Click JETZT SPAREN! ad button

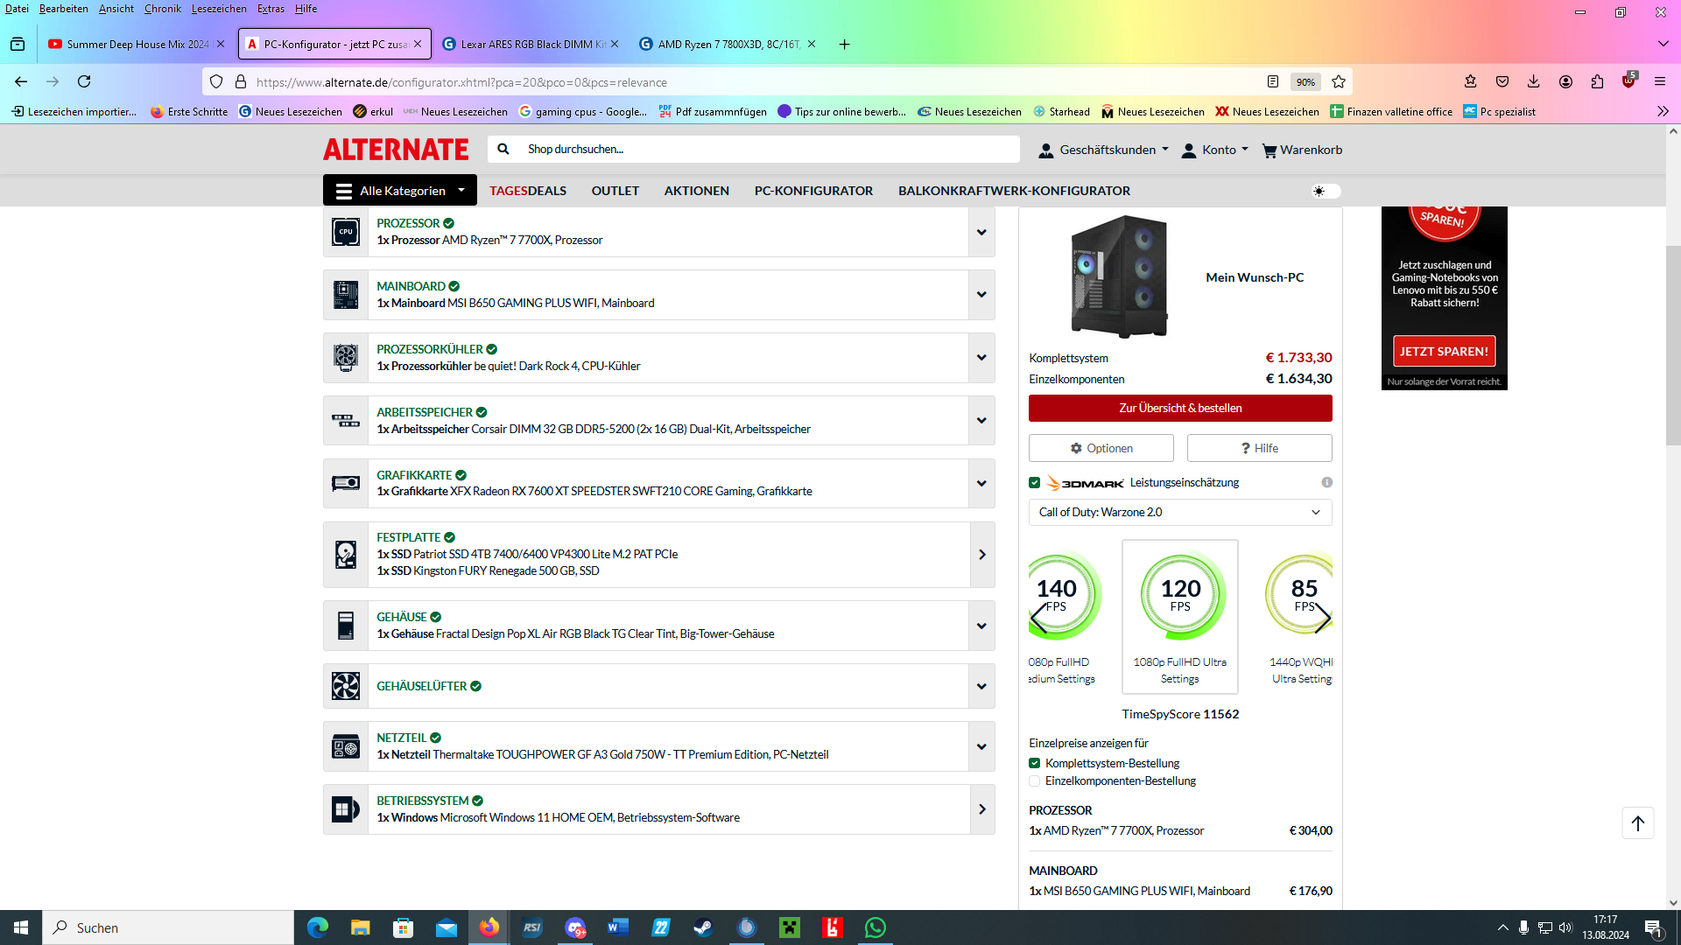[1444, 352]
